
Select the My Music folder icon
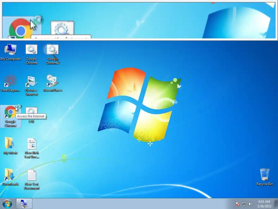(11, 146)
